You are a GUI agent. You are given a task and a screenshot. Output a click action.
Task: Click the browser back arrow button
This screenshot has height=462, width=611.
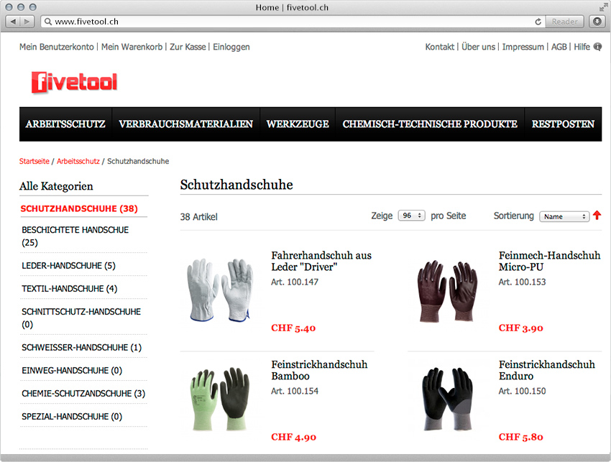click(13, 22)
